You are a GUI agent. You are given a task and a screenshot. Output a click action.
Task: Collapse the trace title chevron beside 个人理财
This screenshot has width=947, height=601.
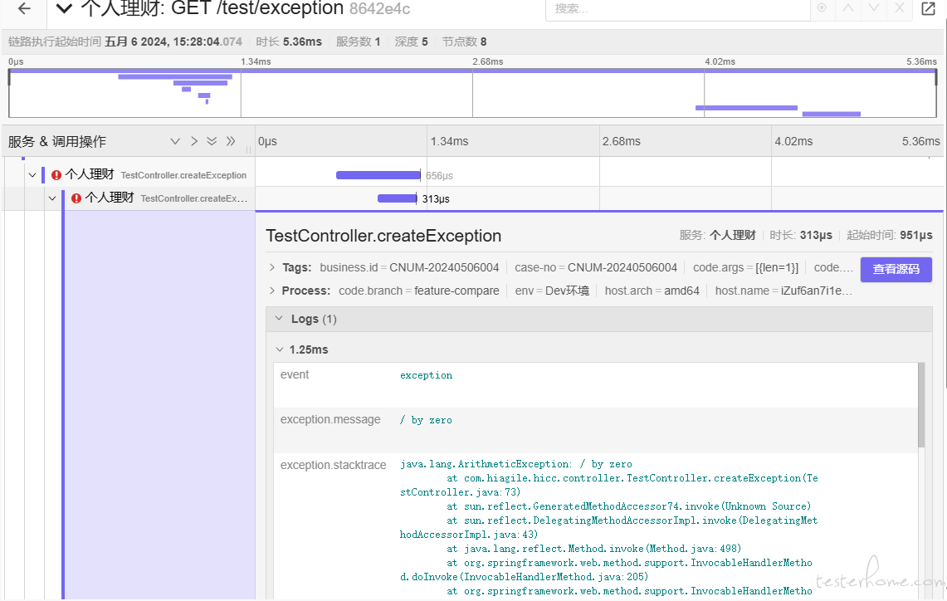(x=64, y=8)
